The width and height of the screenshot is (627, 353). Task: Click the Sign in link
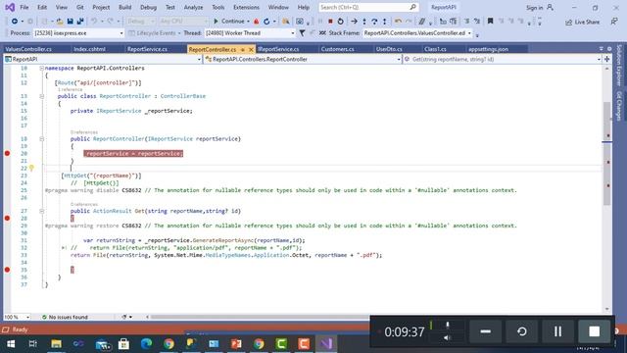[x=534, y=8]
